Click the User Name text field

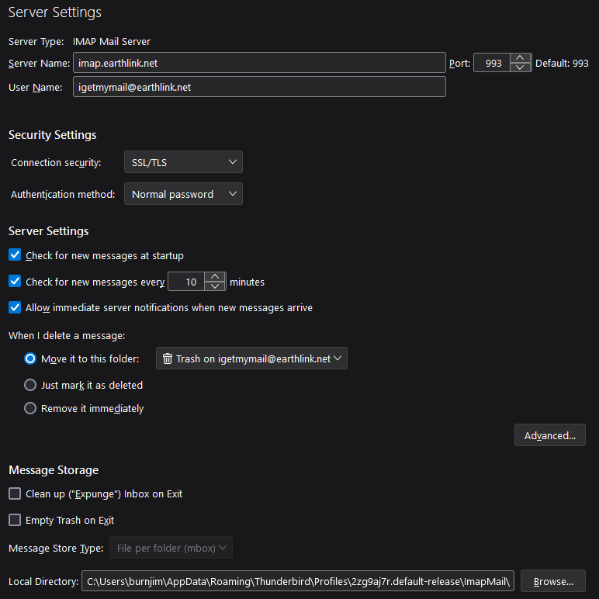pyautogui.click(x=259, y=87)
